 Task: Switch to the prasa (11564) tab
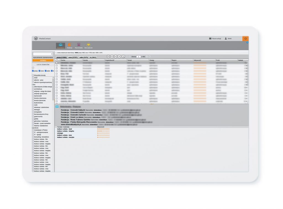pyautogui.click(x=62, y=57)
